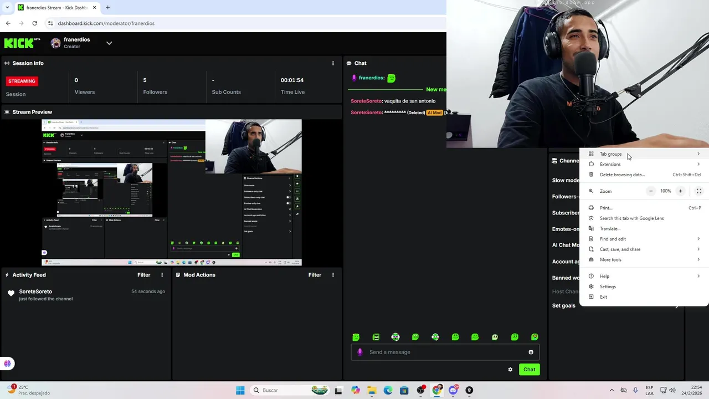
Task: Open Activity Feed three-dot options
Action: pos(162,275)
